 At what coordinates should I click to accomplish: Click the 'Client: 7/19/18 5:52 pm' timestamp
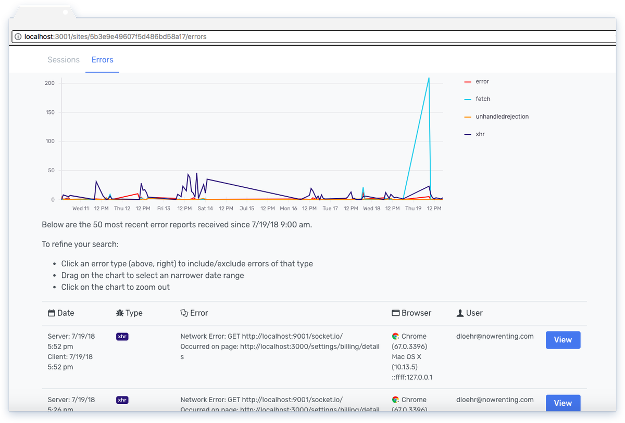[70, 362]
